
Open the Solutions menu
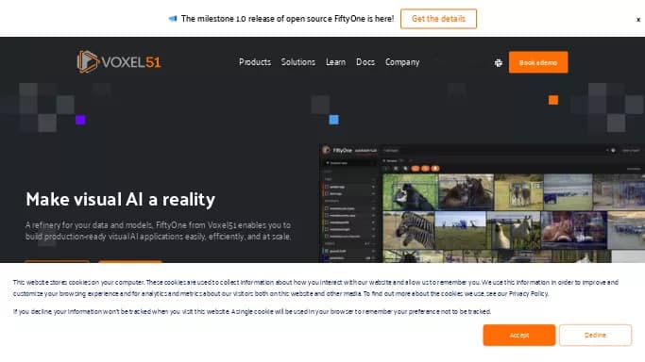(297, 62)
